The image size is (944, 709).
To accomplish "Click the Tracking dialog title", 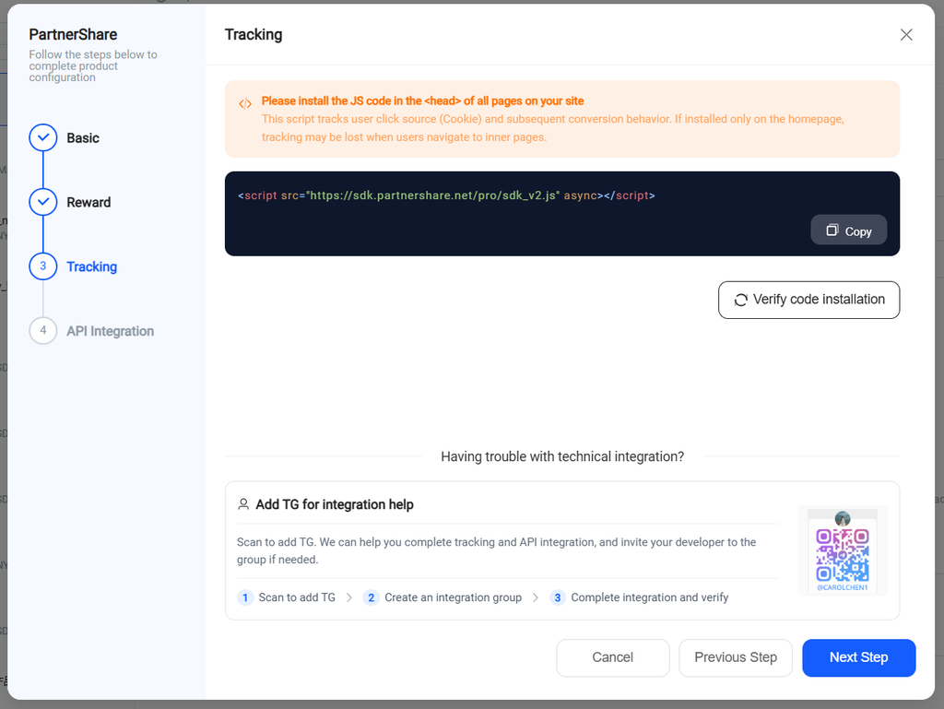I will [254, 34].
